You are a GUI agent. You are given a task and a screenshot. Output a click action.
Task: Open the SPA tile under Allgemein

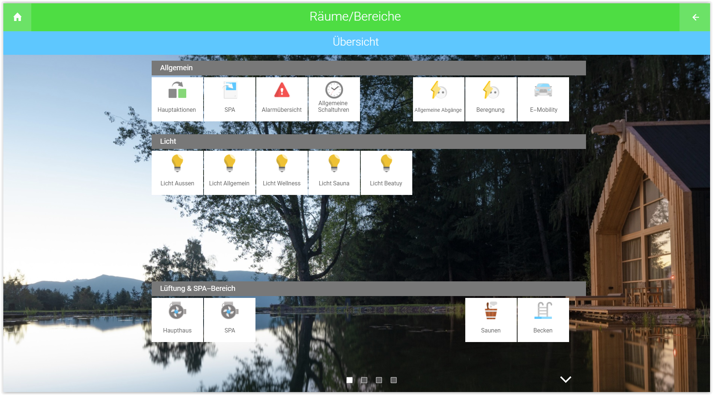pyautogui.click(x=230, y=99)
